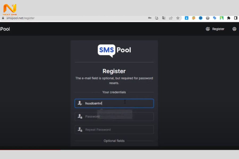239x159 pixels.
Task: Click the share page icon
Action: (x=171, y=18)
